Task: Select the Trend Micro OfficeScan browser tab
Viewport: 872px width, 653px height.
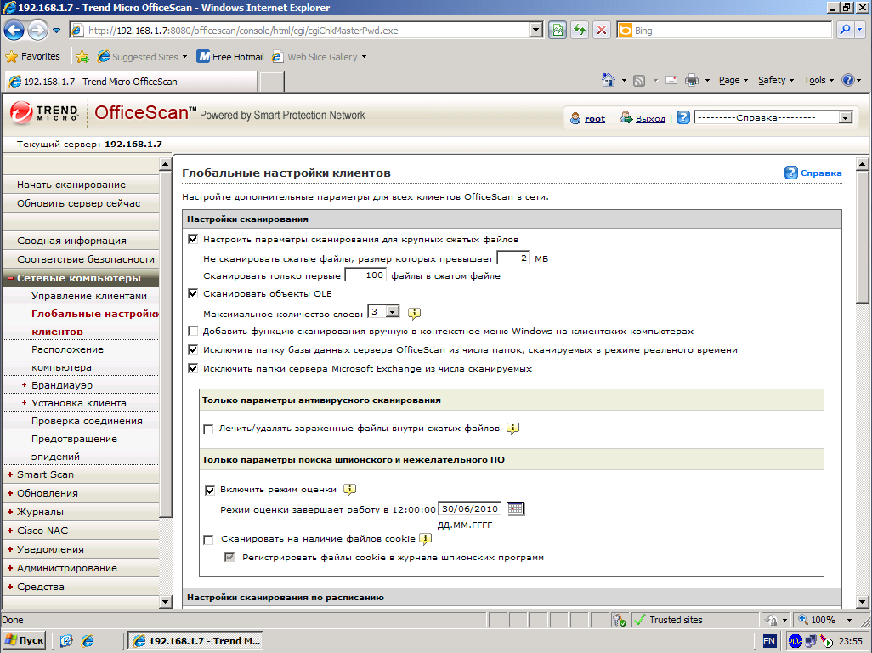Action: (131, 82)
